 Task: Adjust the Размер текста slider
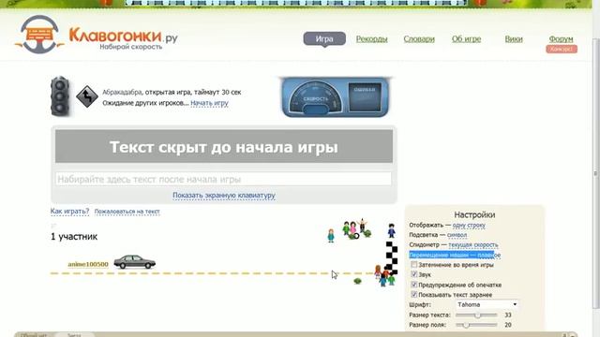(x=477, y=315)
